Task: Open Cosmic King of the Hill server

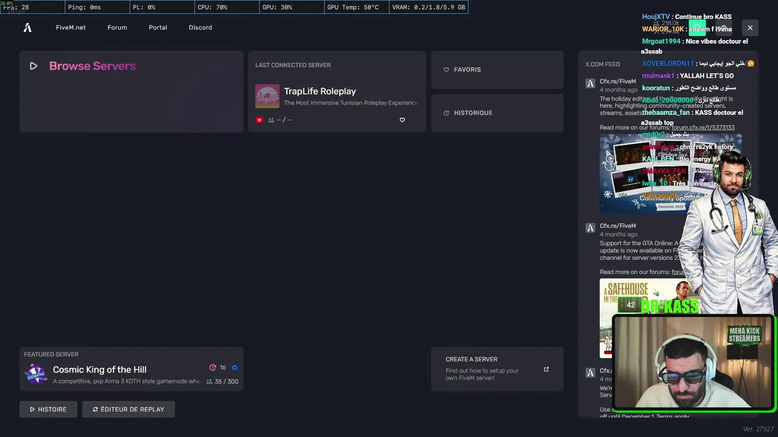Action: click(x=131, y=369)
